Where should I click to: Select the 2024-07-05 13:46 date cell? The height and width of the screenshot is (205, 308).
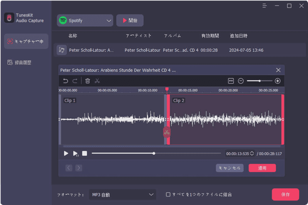coord(246,50)
